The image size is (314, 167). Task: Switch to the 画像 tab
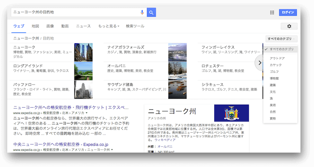pos(50,26)
